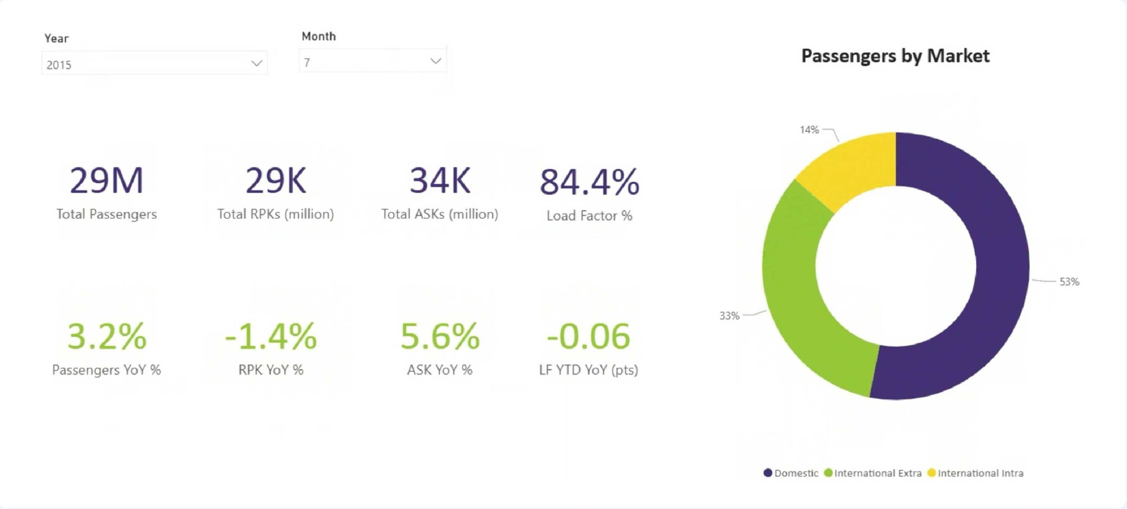
Task: Click the 5.6% ASK YoY card
Action: click(x=440, y=336)
